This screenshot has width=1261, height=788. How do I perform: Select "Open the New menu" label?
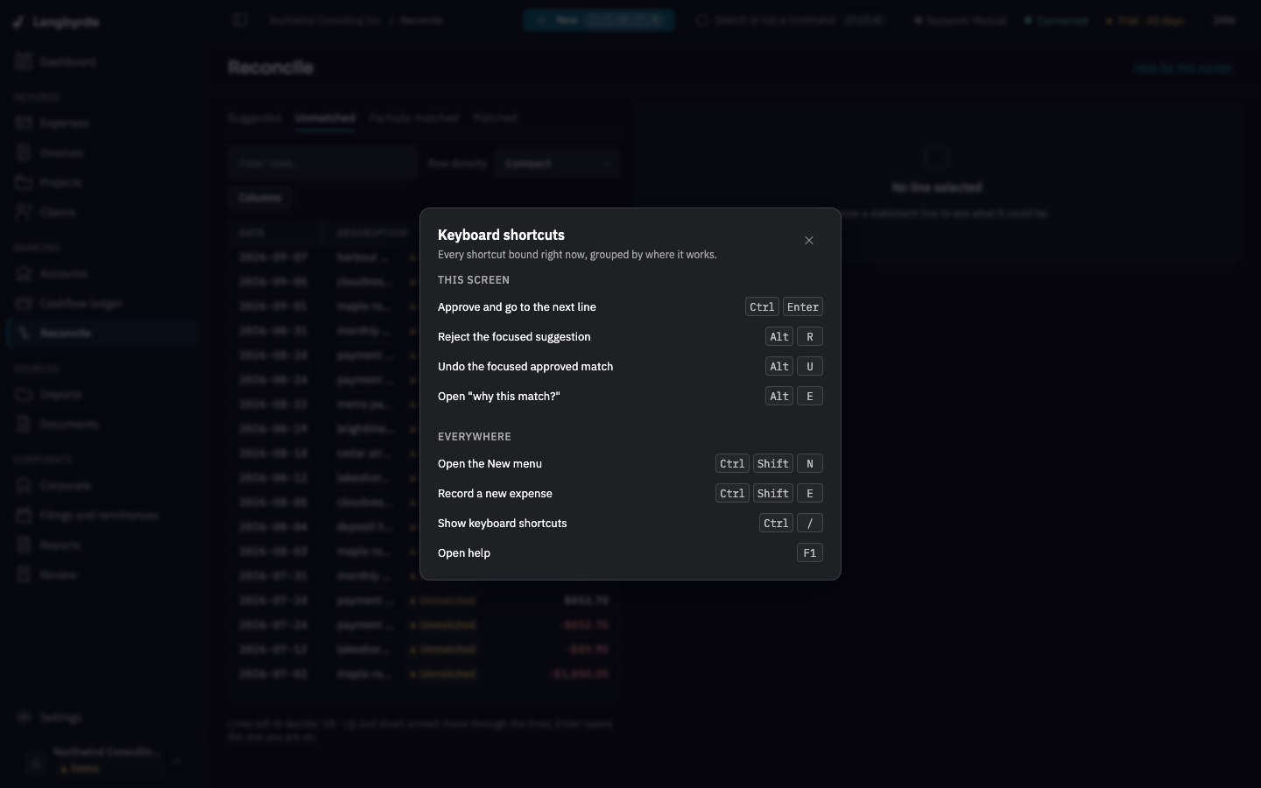pos(490,464)
